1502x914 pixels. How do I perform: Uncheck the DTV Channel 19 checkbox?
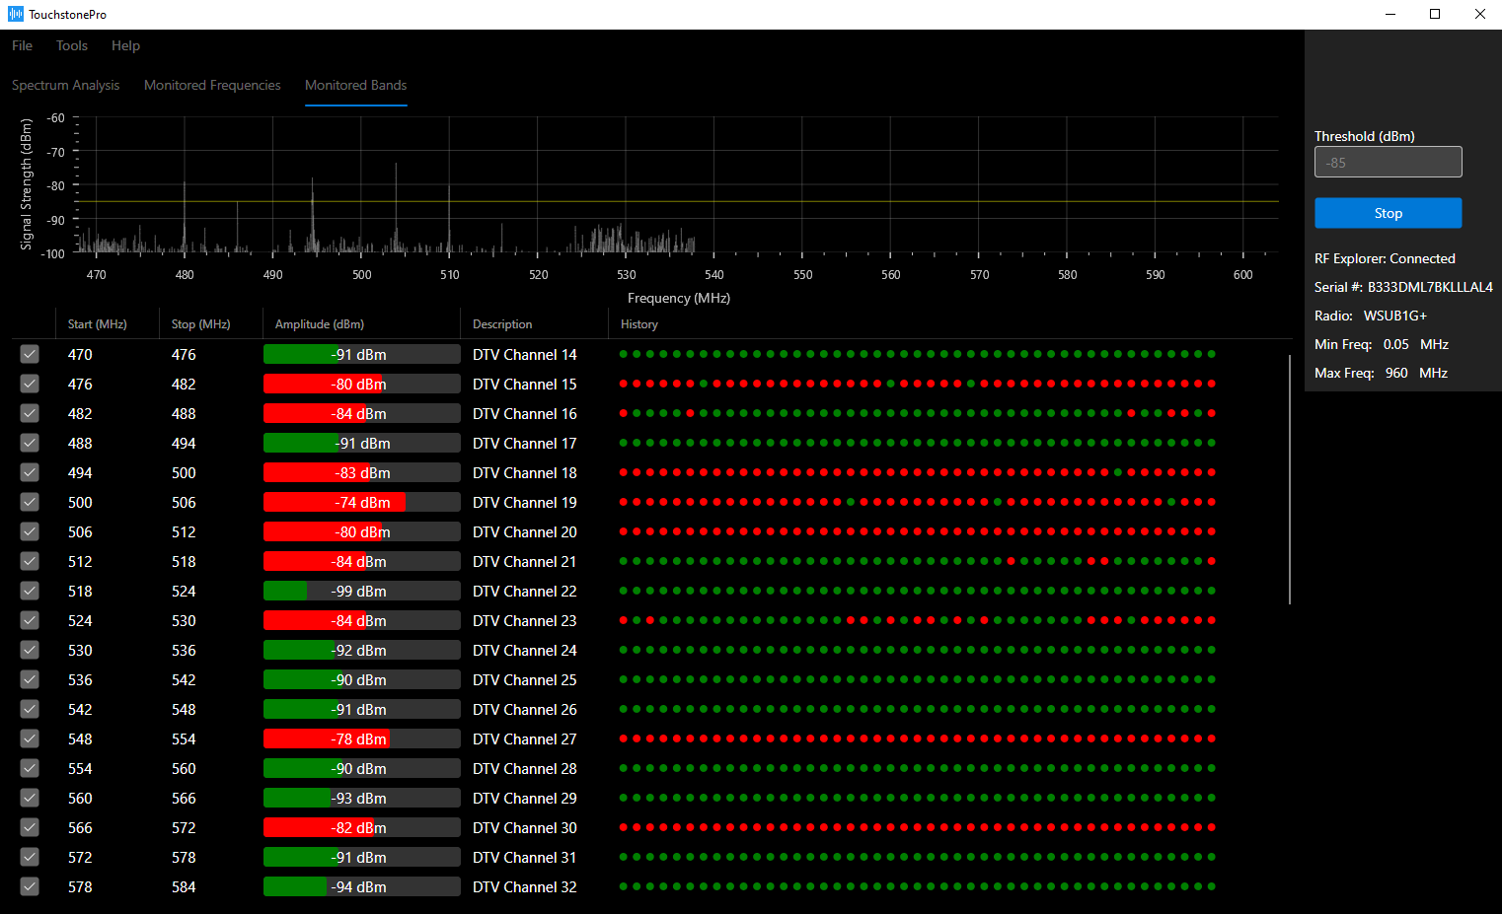click(30, 502)
